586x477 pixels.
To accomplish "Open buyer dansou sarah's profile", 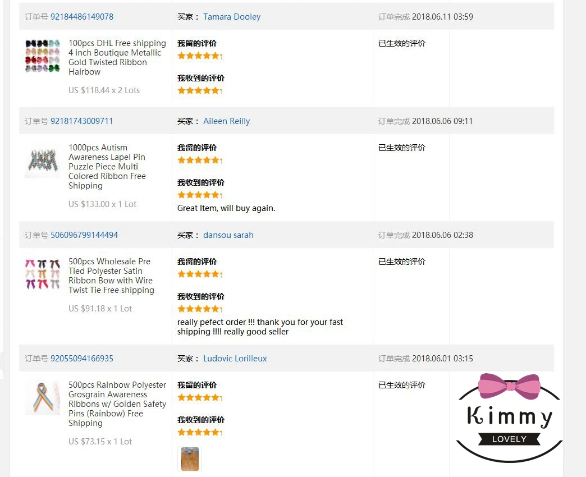I will click(228, 235).
